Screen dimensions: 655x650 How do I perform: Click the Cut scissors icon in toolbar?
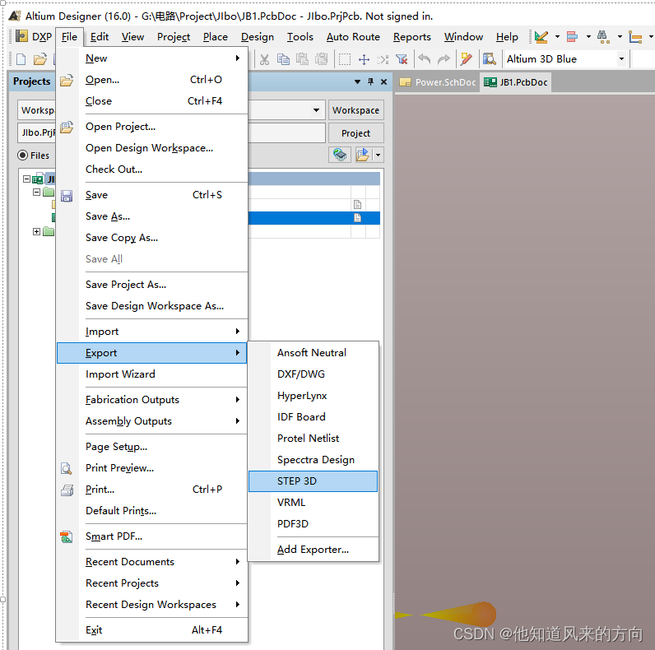(264, 59)
